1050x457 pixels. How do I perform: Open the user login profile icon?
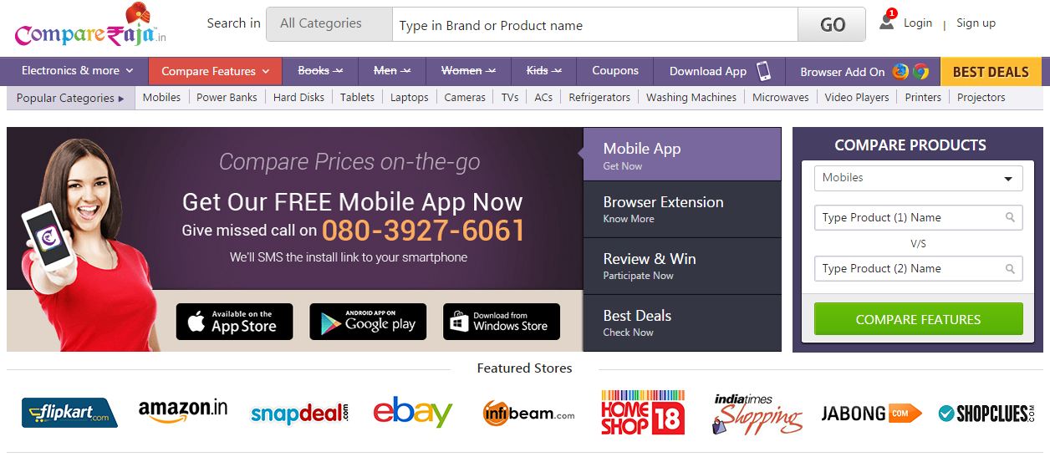coord(887,21)
